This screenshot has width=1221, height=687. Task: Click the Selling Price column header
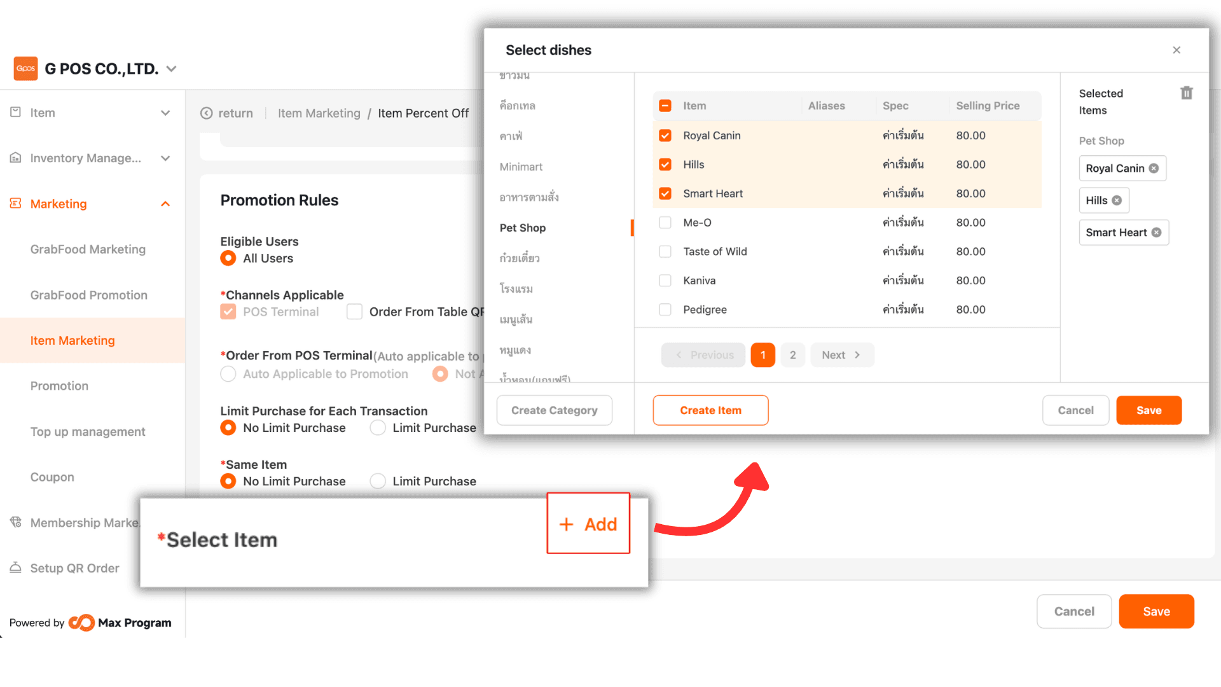pyautogui.click(x=988, y=106)
